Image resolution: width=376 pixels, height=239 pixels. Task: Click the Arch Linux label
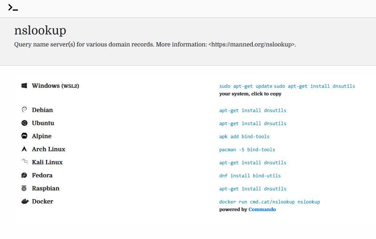click(x=48, y=149)
